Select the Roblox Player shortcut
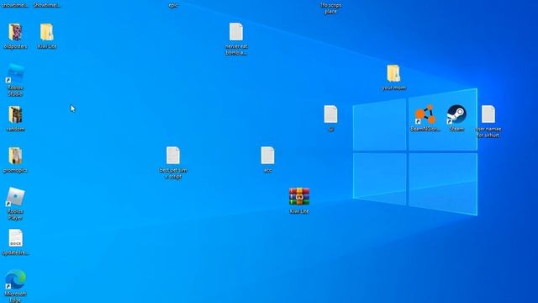The image size is (538, 303). [15, 197]
